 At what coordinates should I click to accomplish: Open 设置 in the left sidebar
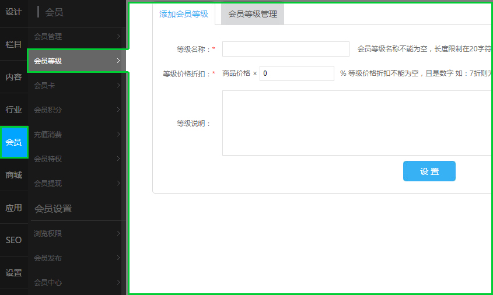click(x=13, y=273)
